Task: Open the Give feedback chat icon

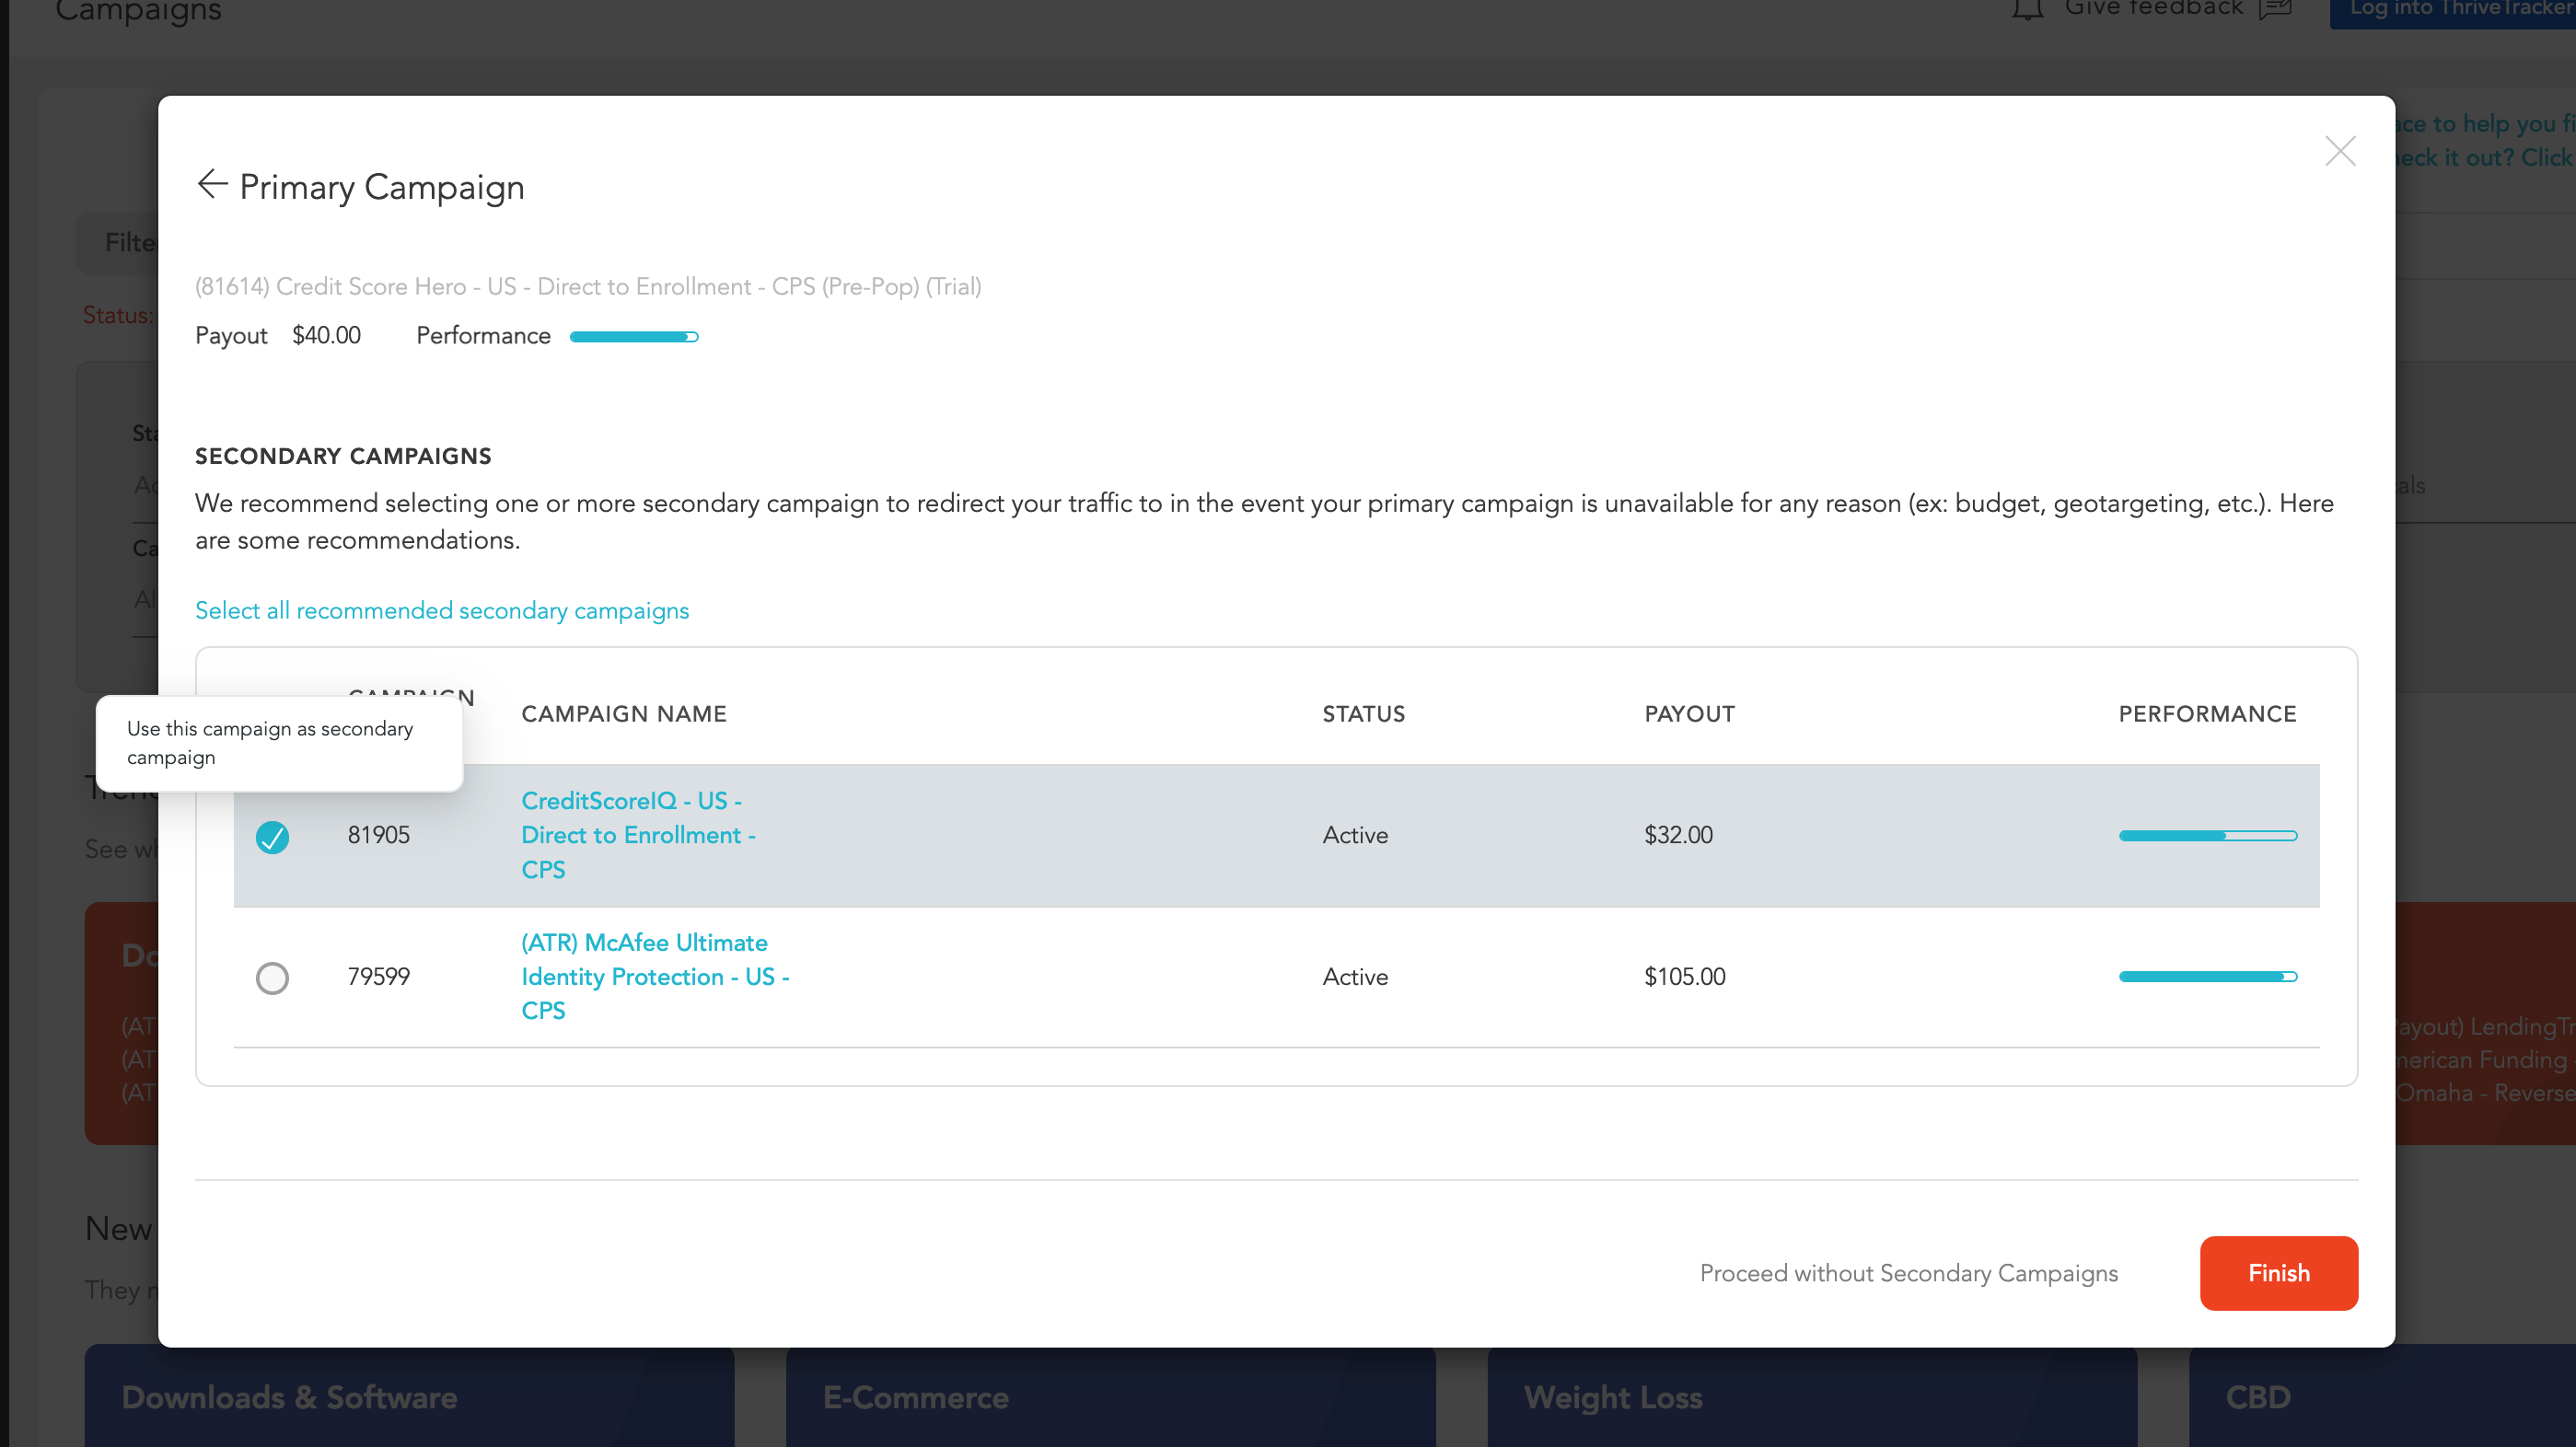Action: [2275, 9]
